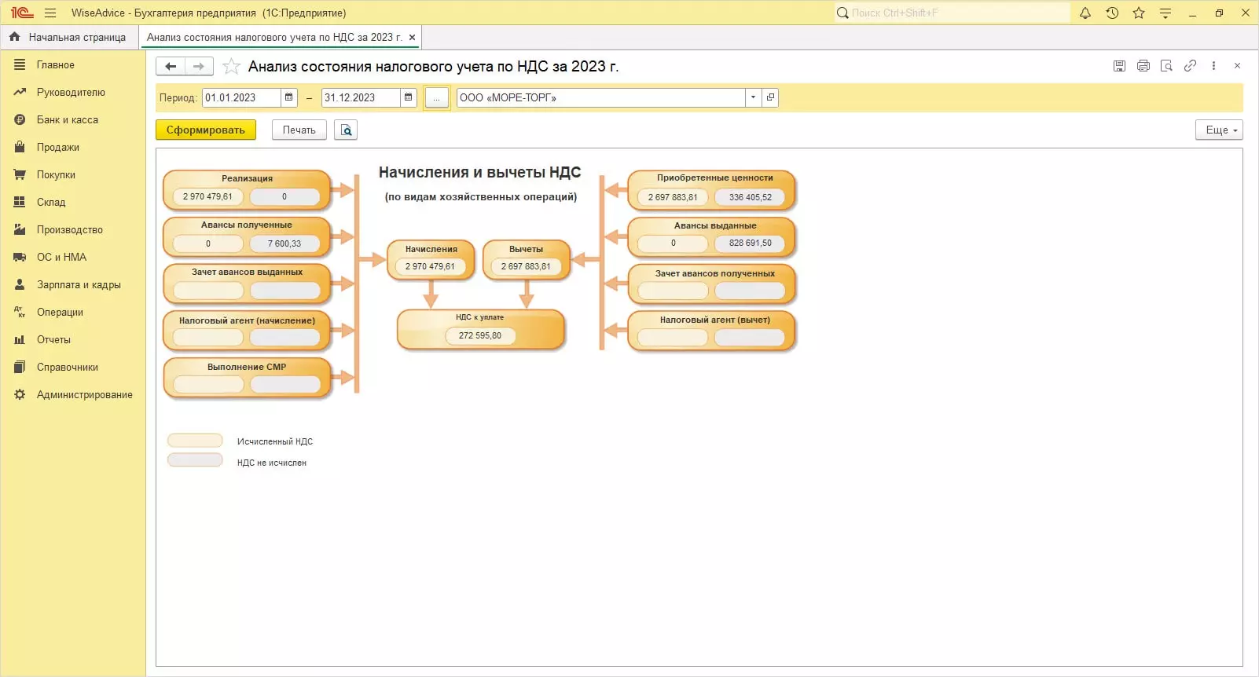1259x677 pixels.
Task: Click the Выполнение СМР block title
Action: point(247,367)
